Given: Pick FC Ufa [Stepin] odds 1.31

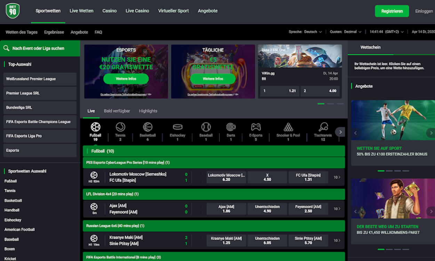Looking at the screenshot, I should pyautogui.click(x=308, y=177).
